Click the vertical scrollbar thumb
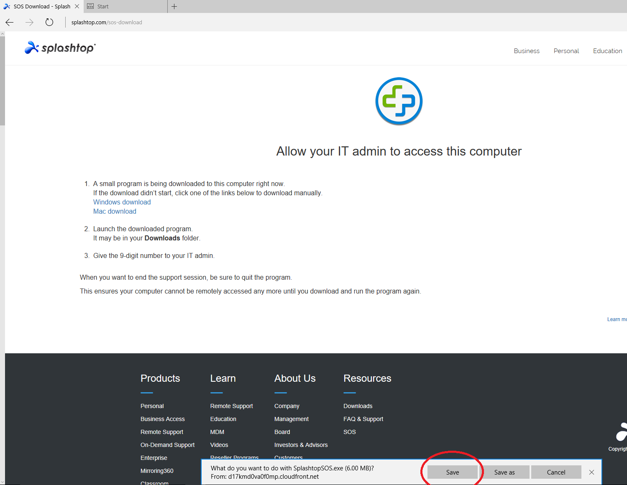 (3, 81)
